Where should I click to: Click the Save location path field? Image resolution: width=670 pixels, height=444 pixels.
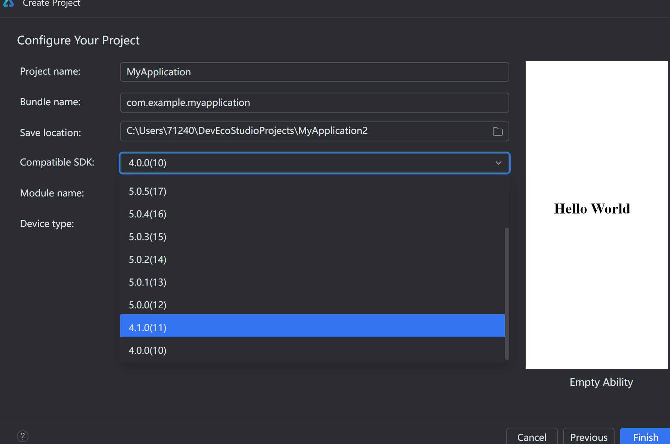point(306,131)
